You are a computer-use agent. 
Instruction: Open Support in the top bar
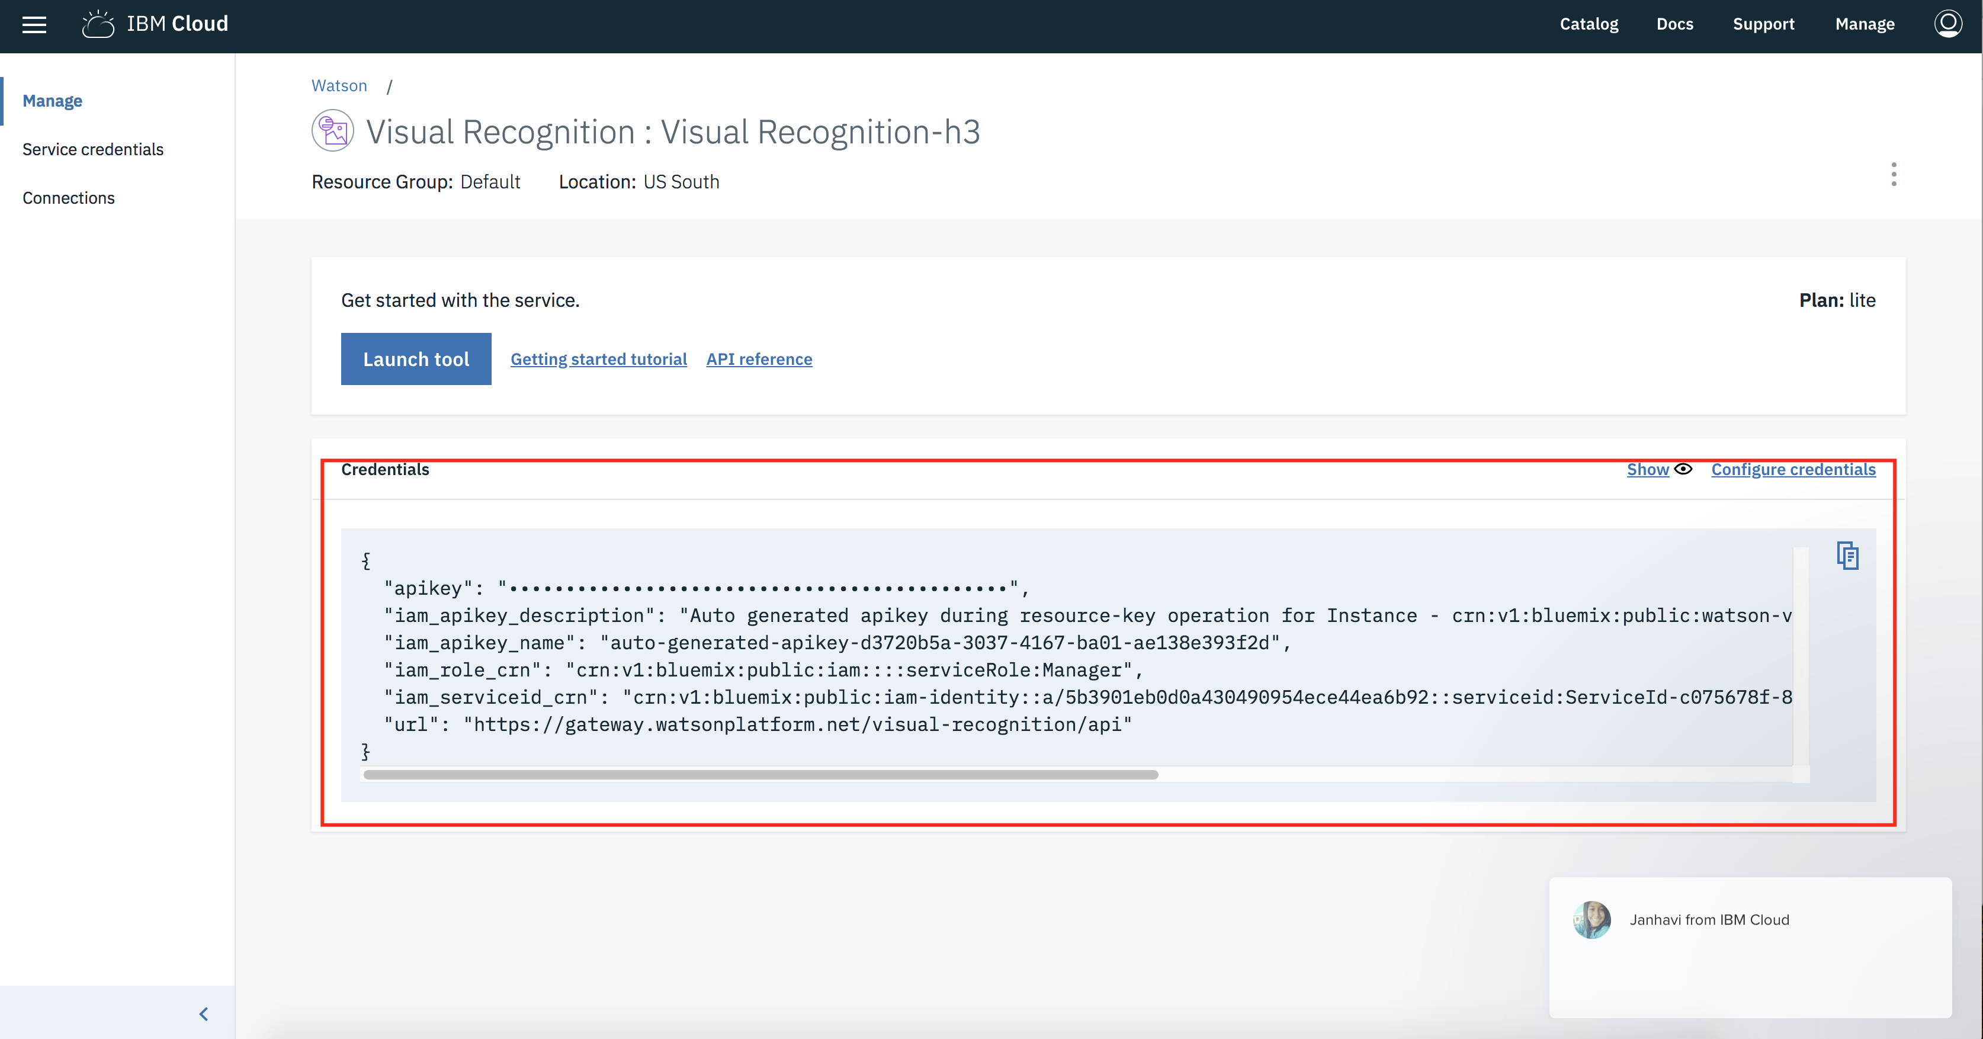click(1763, 24)
